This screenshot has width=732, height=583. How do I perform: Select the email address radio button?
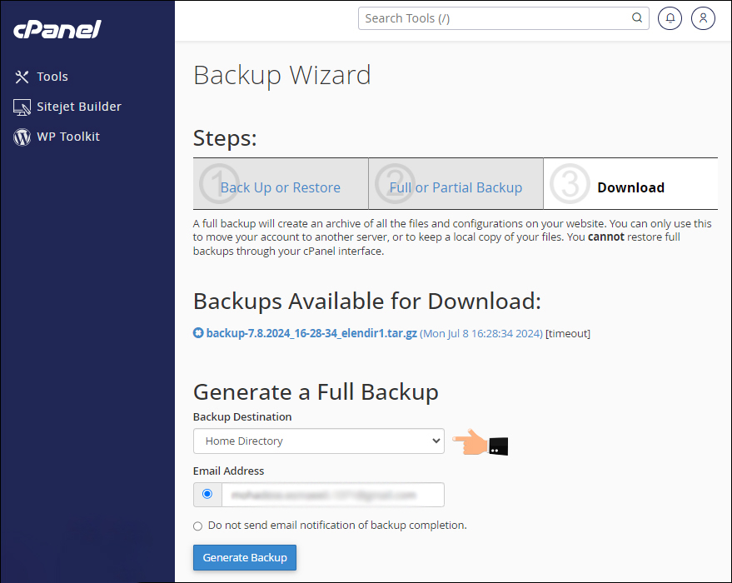(x=207, y=494)
